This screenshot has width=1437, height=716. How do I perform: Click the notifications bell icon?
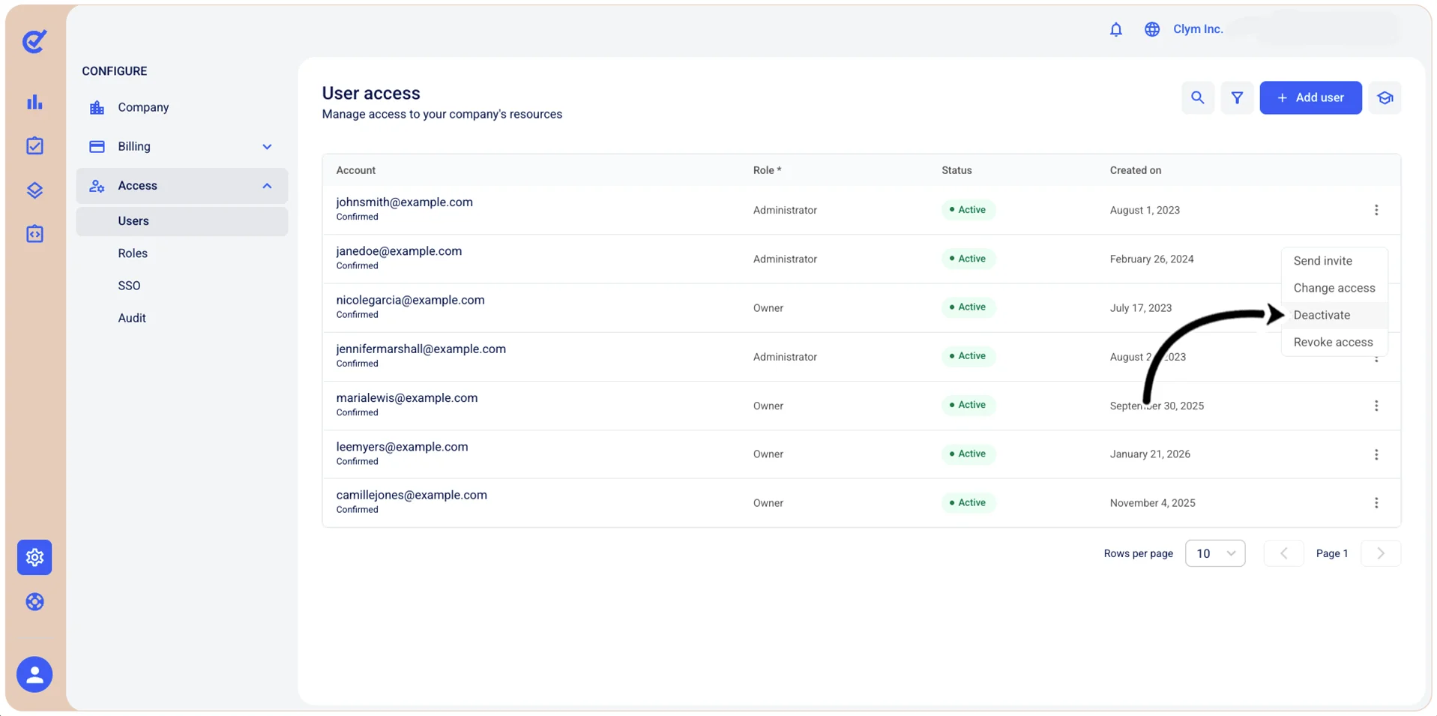pyautogui.click(x=1116, y=29)
